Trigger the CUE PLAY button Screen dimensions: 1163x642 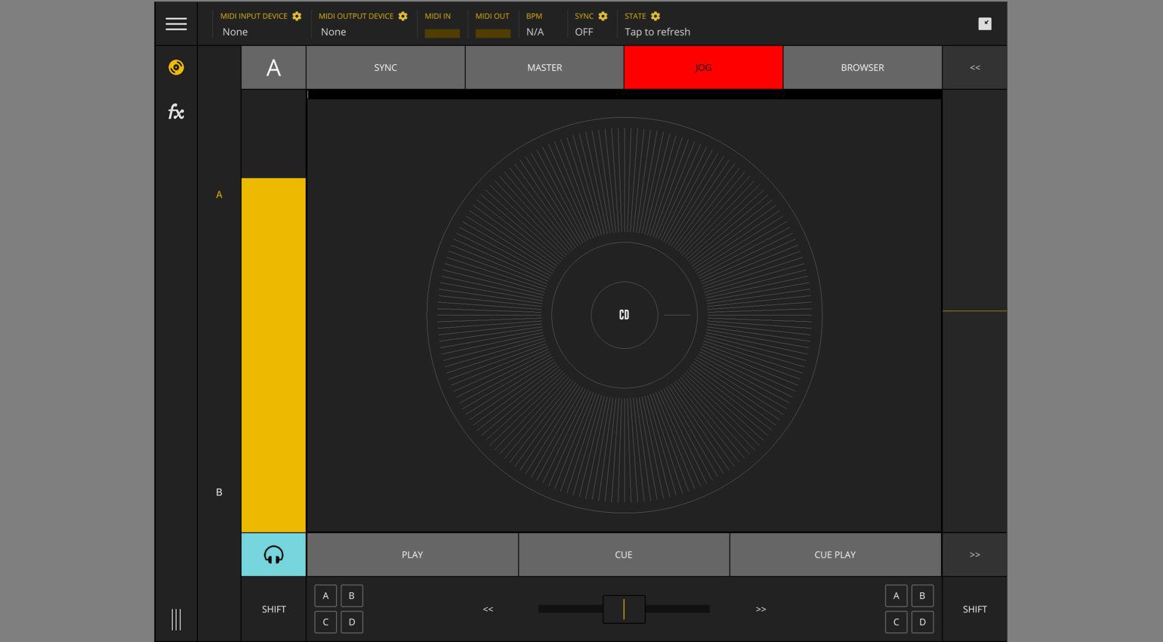point(835,554)
